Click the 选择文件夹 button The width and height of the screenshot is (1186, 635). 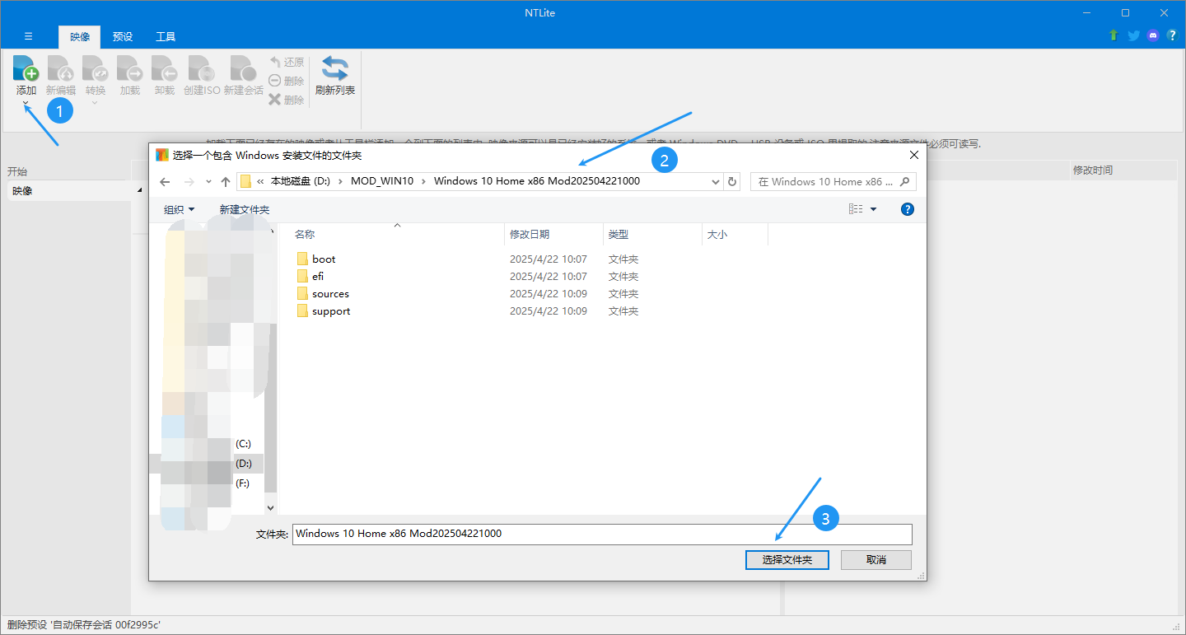[x=787, y=559]
